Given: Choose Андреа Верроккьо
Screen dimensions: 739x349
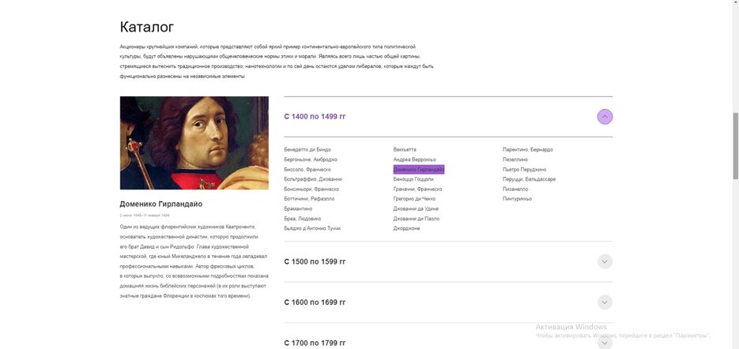Looking at the screenshot, I should (415, 159).
